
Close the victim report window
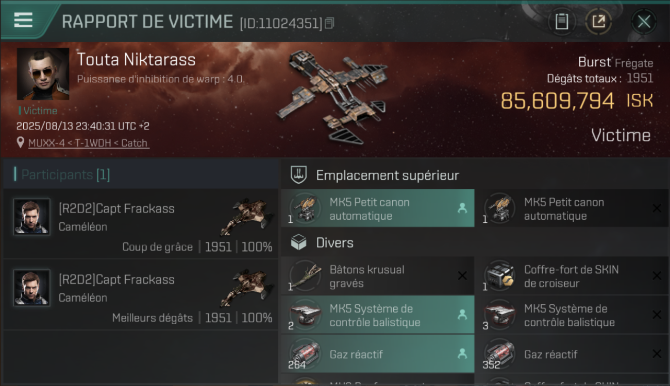point(644,22)
